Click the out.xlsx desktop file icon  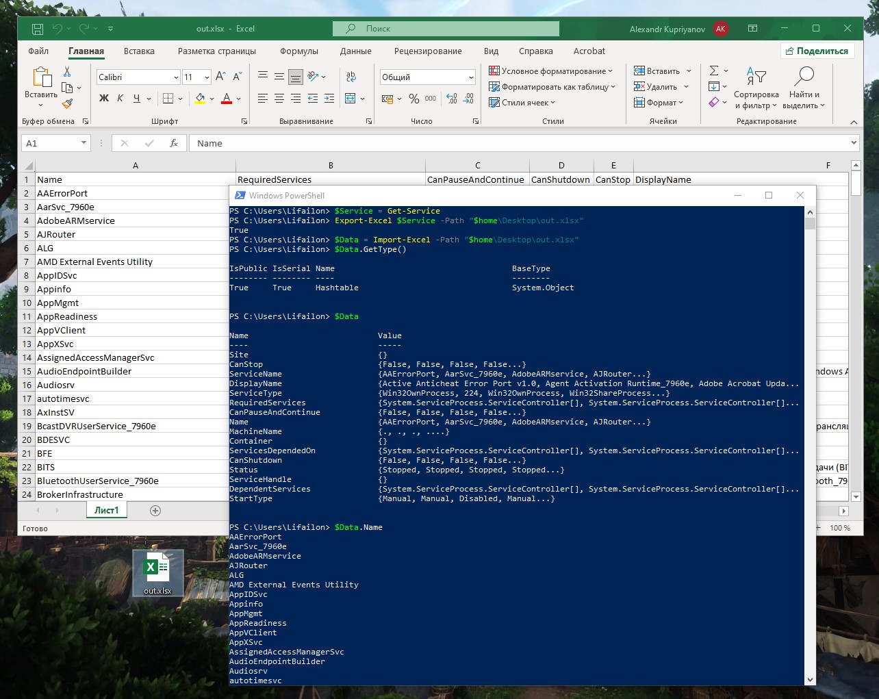tap(157, 573)
